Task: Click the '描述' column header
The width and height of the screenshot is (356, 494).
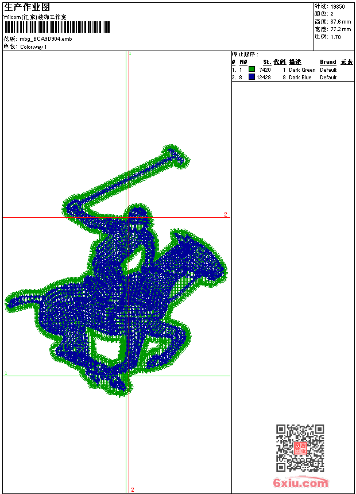Action: click(x=295, y=62)
